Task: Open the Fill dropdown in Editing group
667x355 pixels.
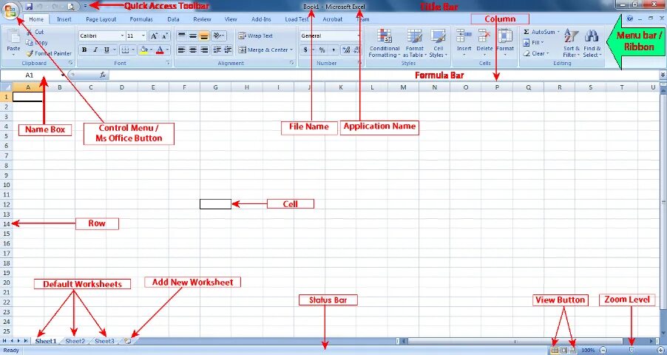Action: coord(533,43)
